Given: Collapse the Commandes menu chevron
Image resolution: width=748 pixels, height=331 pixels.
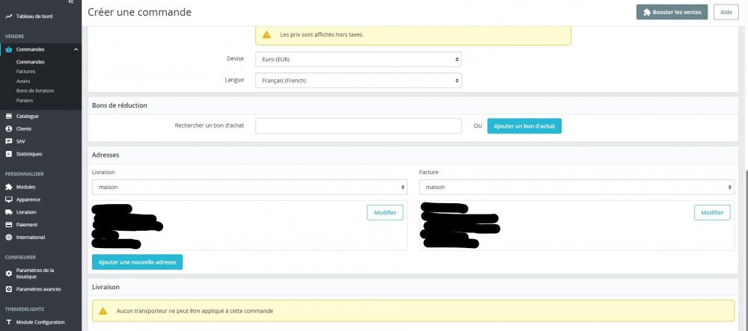Looking at the screenshot, I should tap(76, 49).
